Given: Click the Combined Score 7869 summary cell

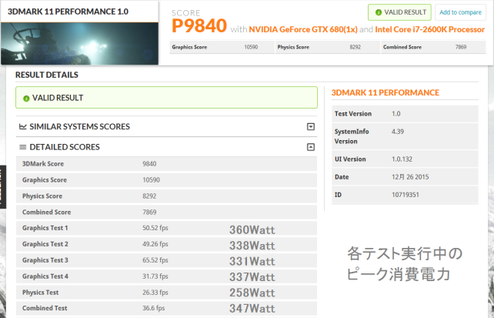Looking at the screenshot, I should pyautogui.click(x=433, y=47).
